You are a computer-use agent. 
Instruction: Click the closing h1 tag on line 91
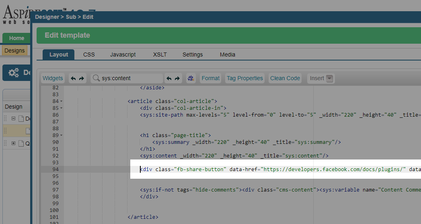pos(148,149)
